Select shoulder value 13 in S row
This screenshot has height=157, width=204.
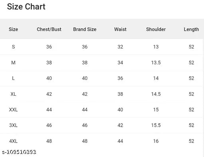[156, 47]
